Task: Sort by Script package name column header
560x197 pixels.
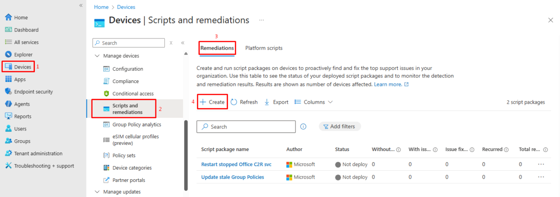Action: (x=225, y=149)
